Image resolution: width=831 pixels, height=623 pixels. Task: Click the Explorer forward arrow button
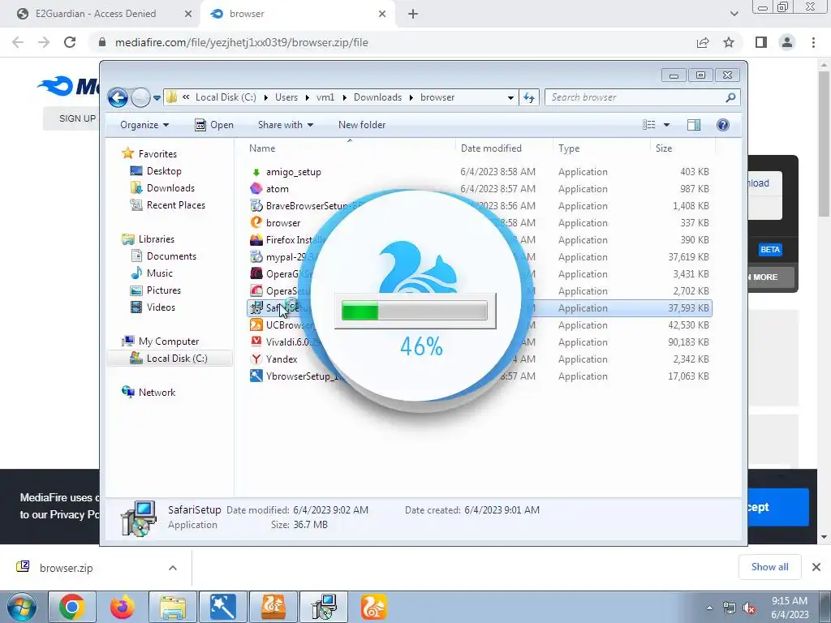pyautogui.click(x=140, y=97)
